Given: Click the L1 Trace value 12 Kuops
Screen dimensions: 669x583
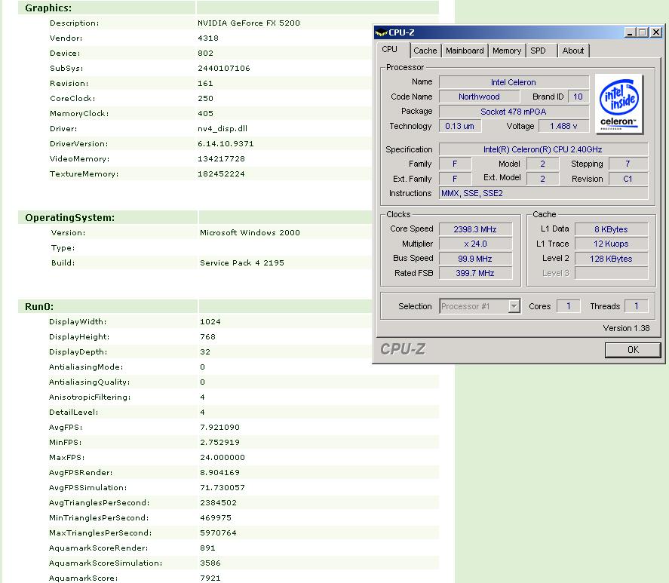Looking at the screenshot, I should pos(611,244).
